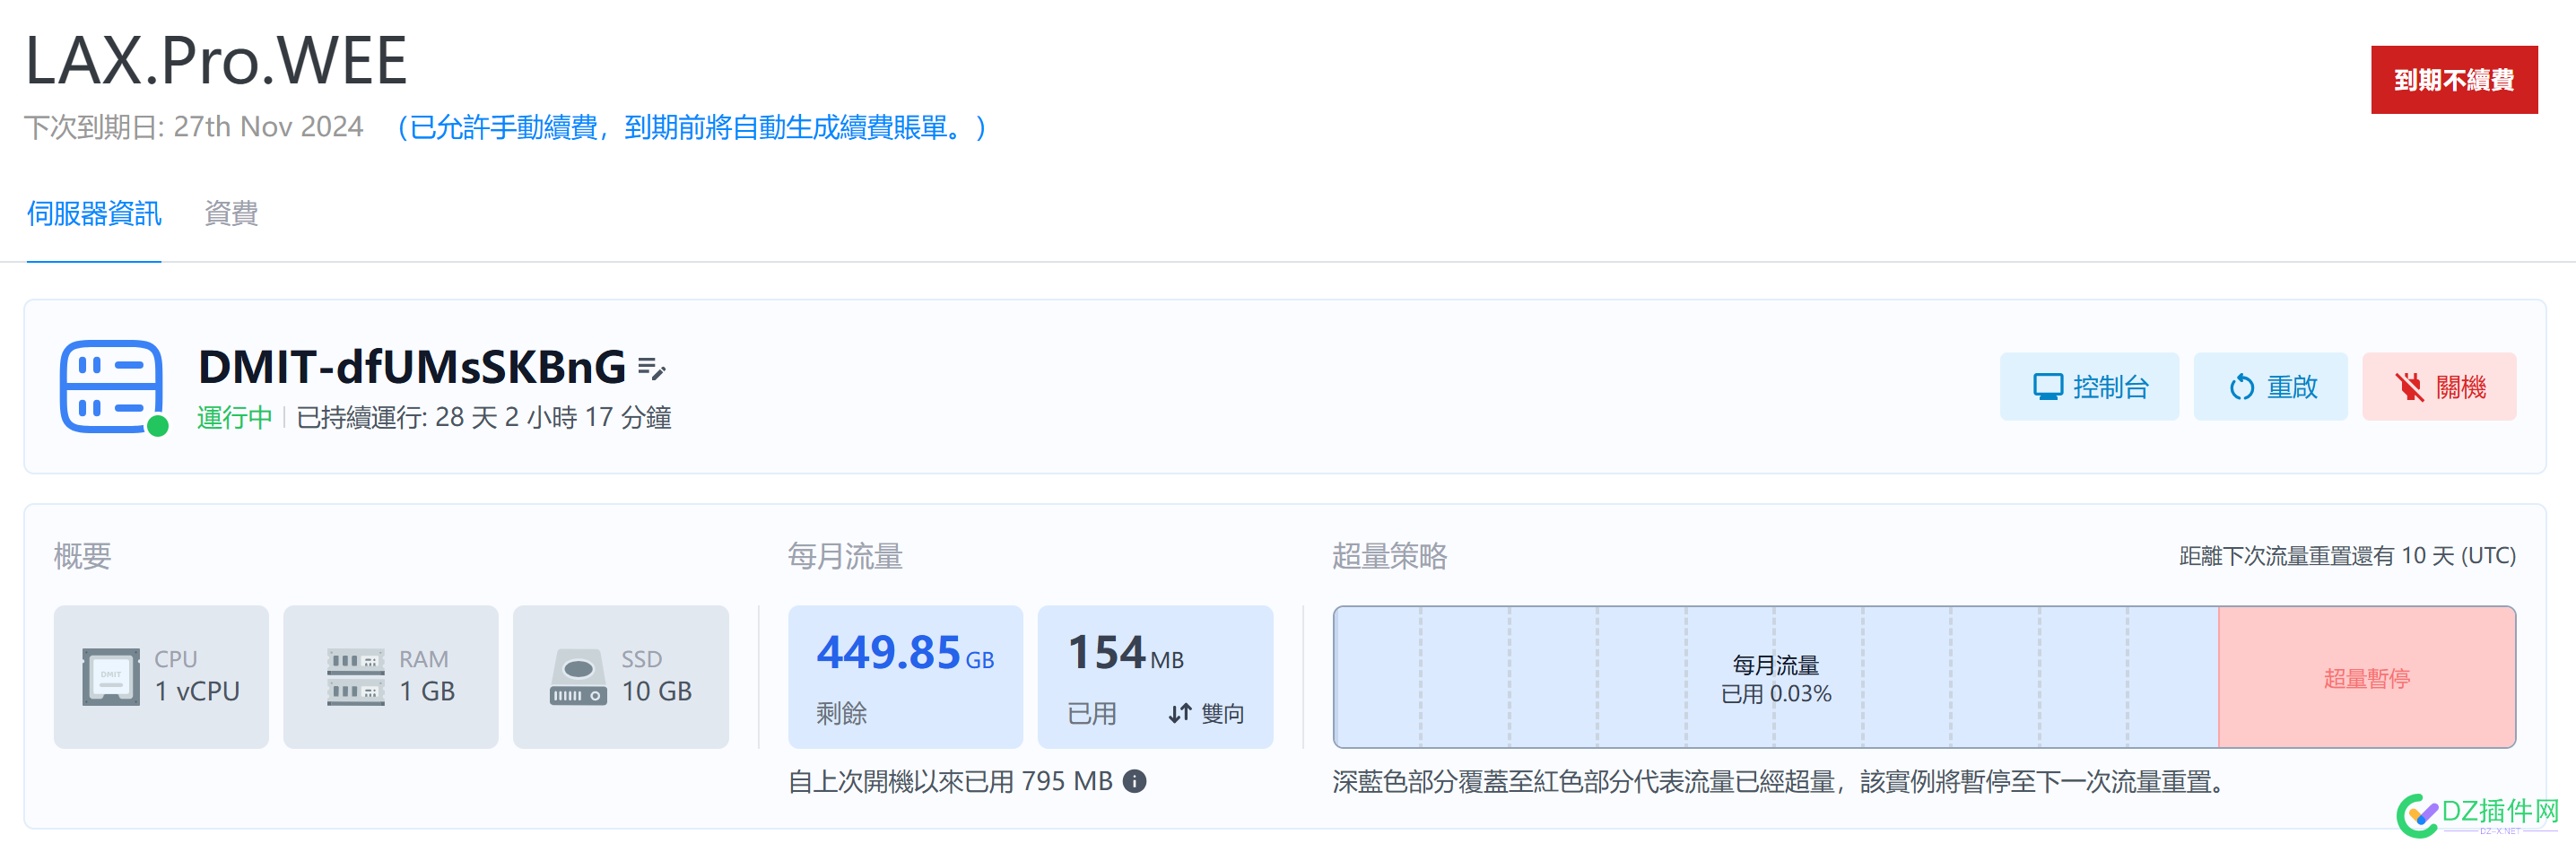Click the 10 GB SSD value
The height and width of the screenshot is (852, 2576).
657,691
